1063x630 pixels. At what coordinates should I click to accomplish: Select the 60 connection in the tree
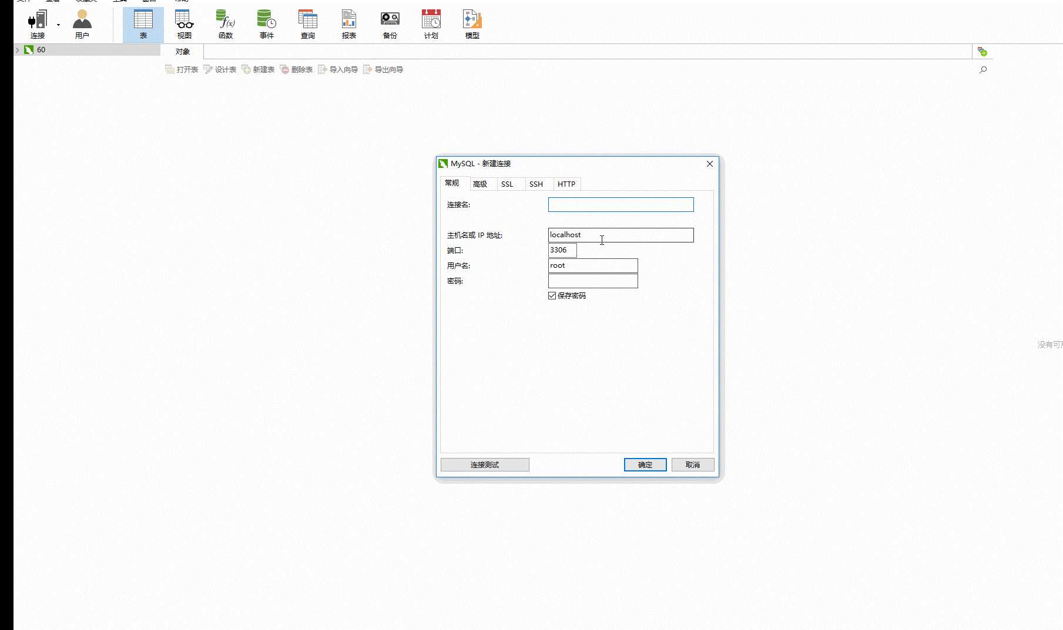click(87, 50)
